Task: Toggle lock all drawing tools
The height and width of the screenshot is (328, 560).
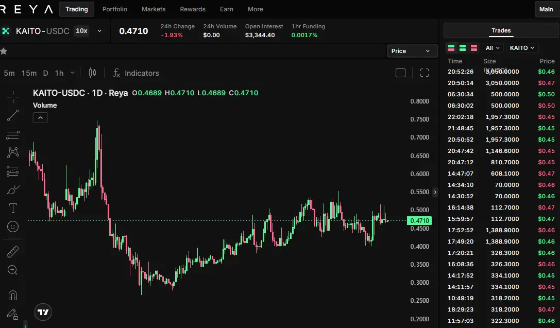Action: point(13,314)
